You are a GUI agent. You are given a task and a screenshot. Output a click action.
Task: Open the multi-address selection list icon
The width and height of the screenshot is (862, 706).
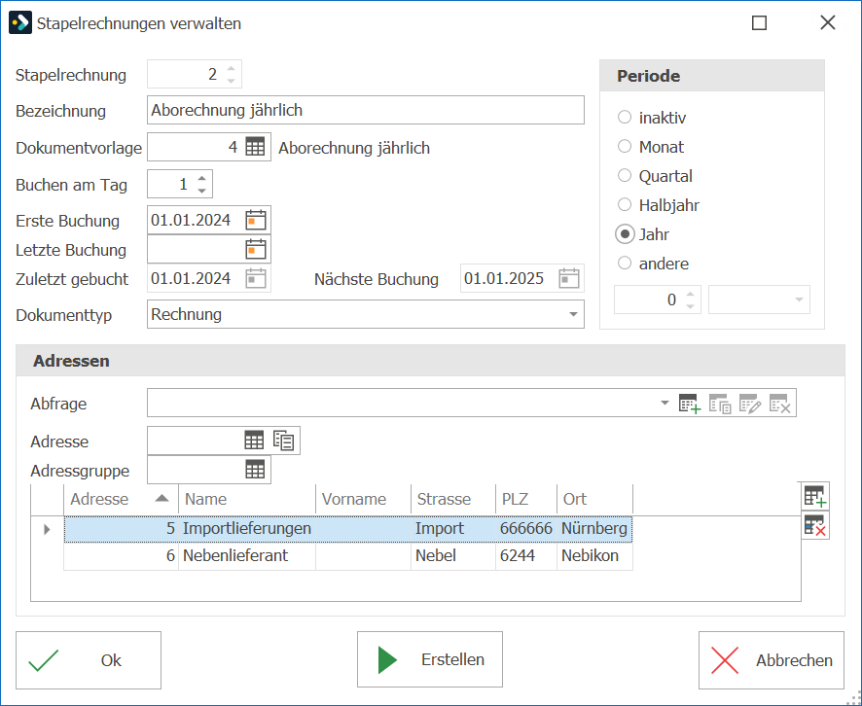tap(284, 441)
